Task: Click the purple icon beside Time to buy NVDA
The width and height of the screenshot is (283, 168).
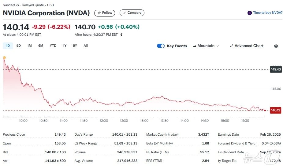Action: (x=250, y=13)
